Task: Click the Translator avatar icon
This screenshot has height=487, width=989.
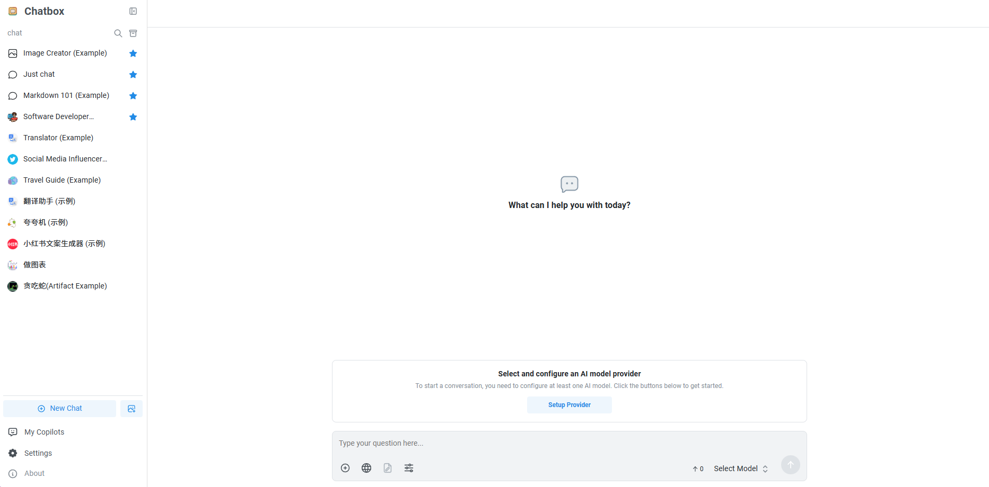Action: (x=13, y=138)
